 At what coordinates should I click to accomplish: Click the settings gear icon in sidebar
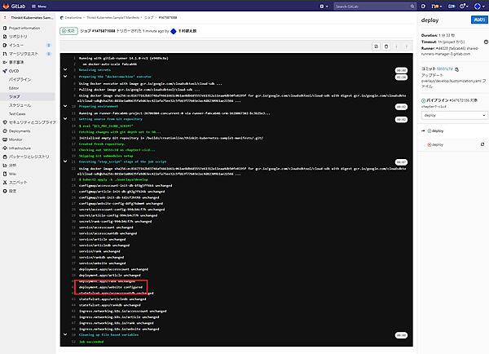click(x=5, y=191)
